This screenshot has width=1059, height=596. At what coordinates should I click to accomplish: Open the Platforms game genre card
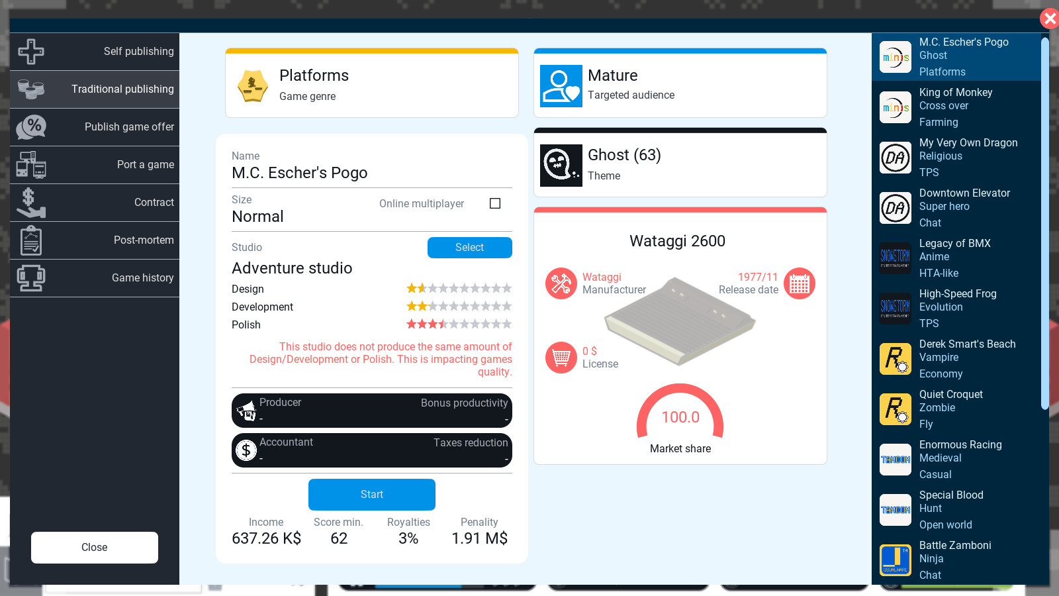coord(371,85)
